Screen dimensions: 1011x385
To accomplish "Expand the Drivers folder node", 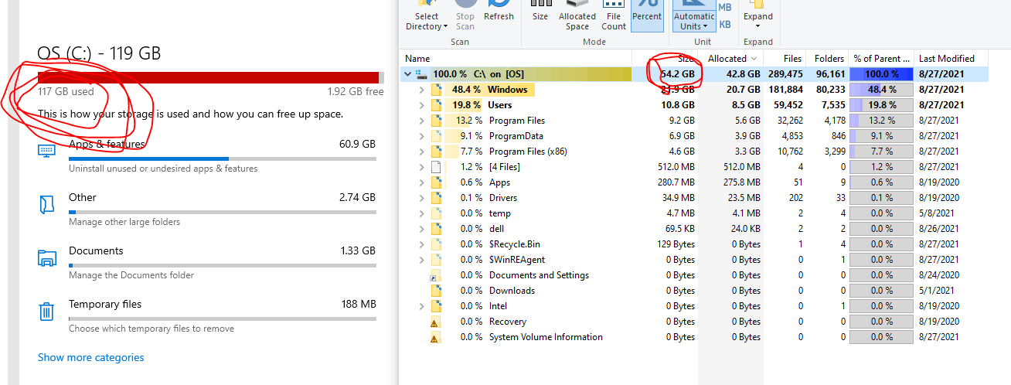I will pos(422,198).
